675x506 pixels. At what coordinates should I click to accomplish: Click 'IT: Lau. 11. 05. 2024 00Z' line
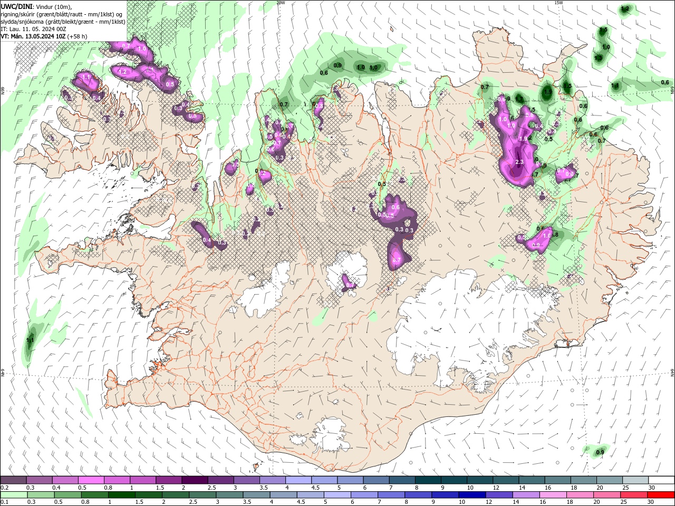click(33, 29)
